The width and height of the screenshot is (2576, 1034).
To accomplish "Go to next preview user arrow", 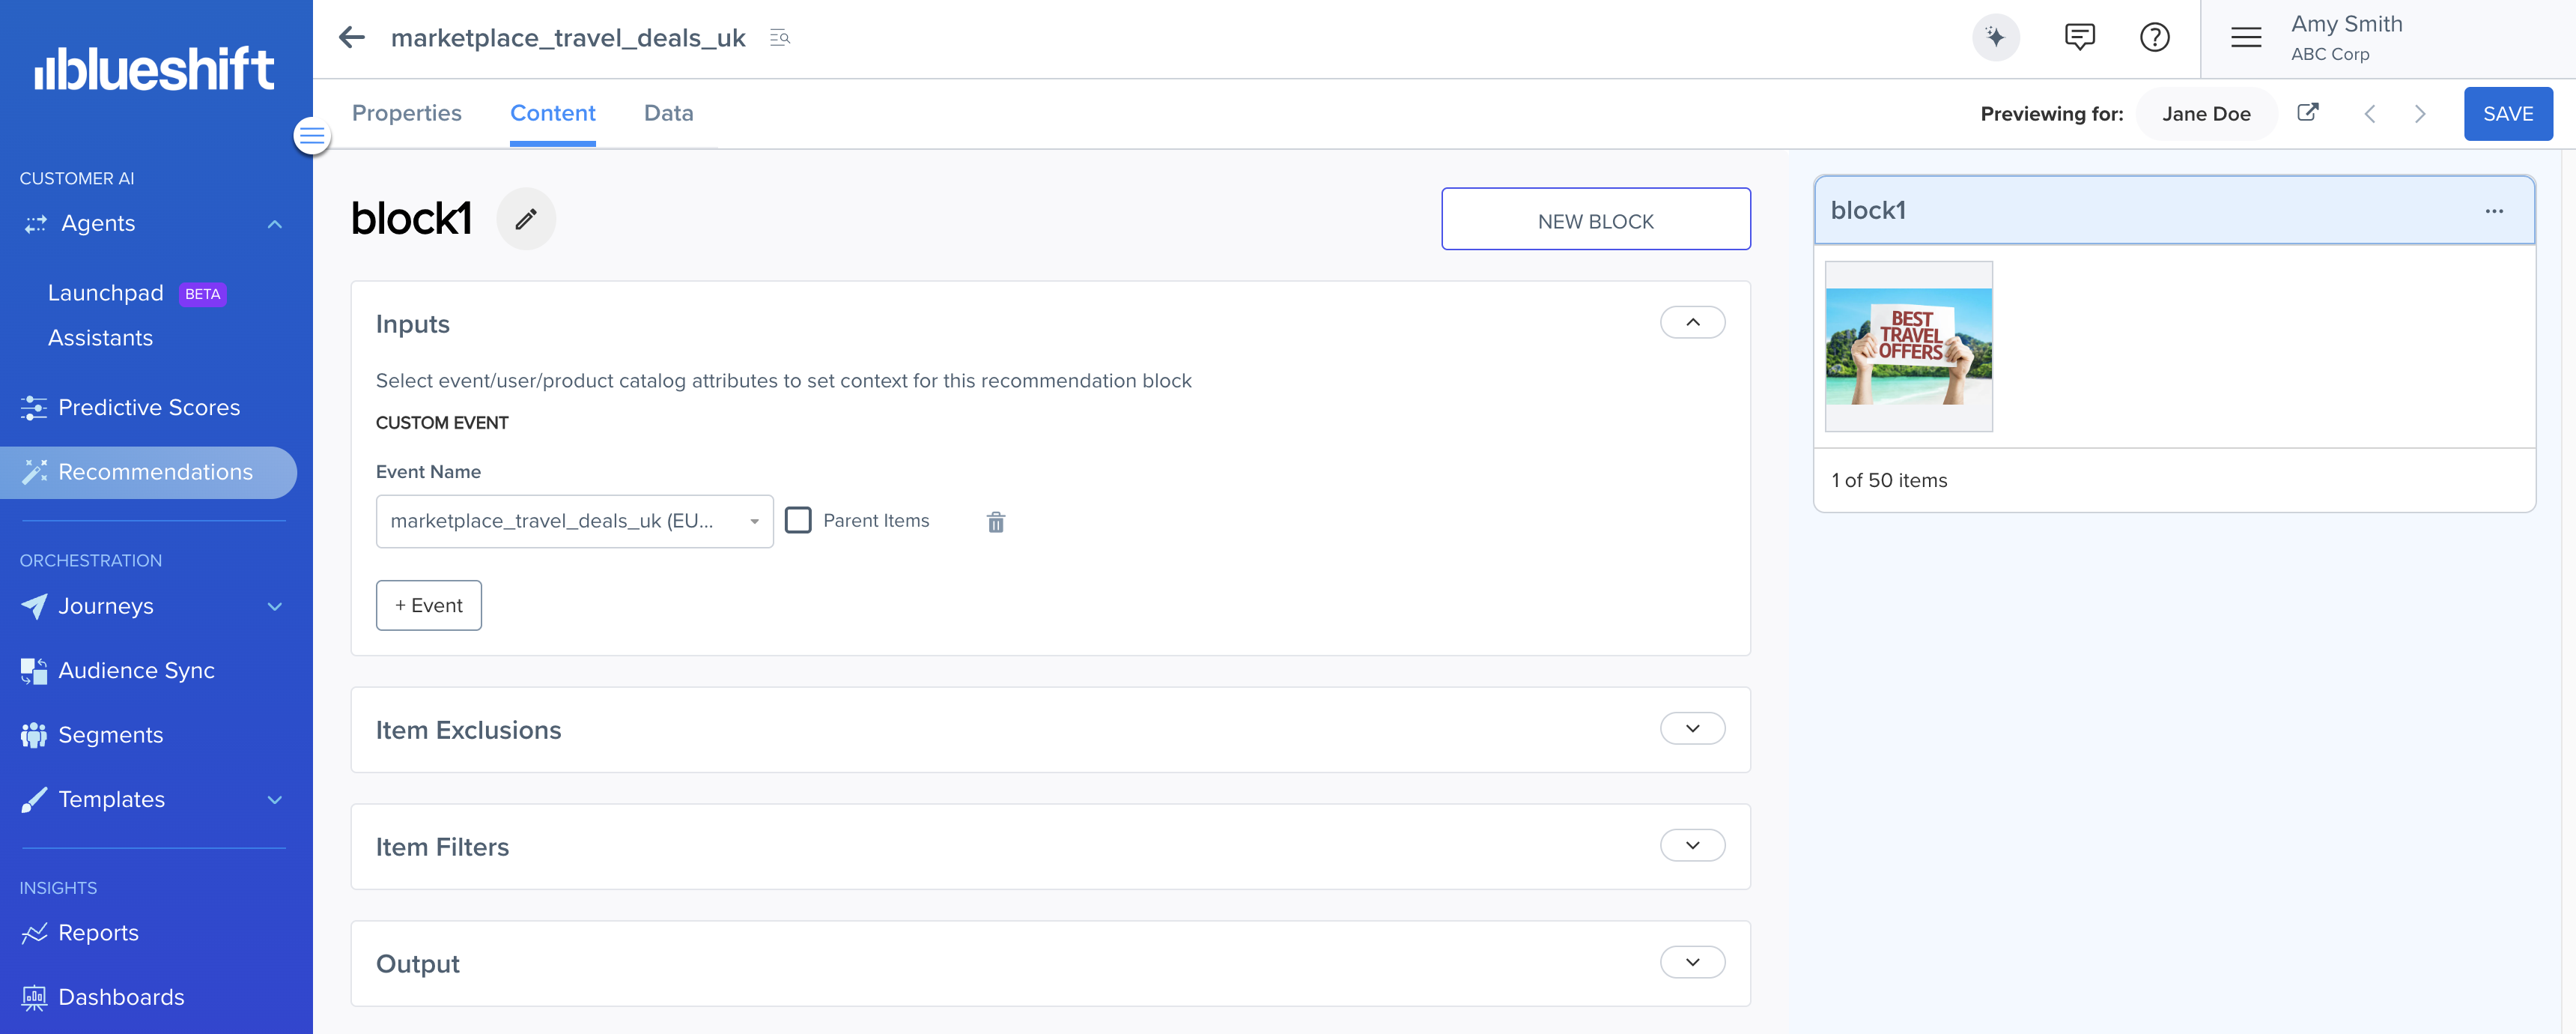I will [2420, 114].
